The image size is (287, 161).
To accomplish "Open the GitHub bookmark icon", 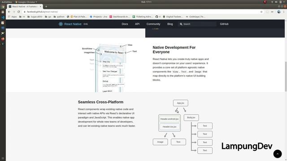I will coord(157,17).
